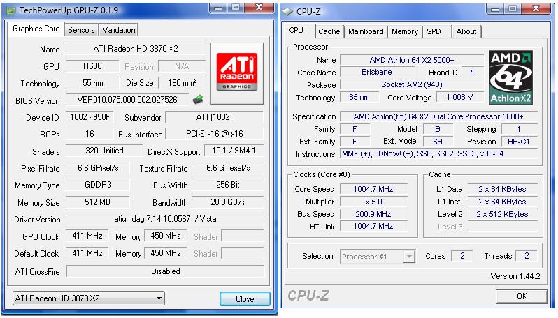The width and height of the screenshot is (558, 318).
Task: Click the Revision BH-G1 value
Action: coord(519,142)
